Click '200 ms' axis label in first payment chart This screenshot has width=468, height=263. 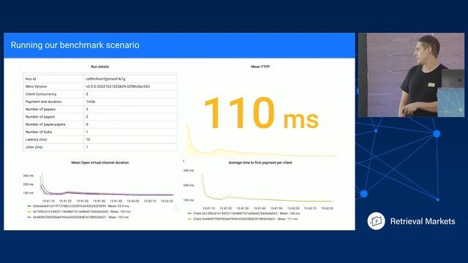coord(189,185)
